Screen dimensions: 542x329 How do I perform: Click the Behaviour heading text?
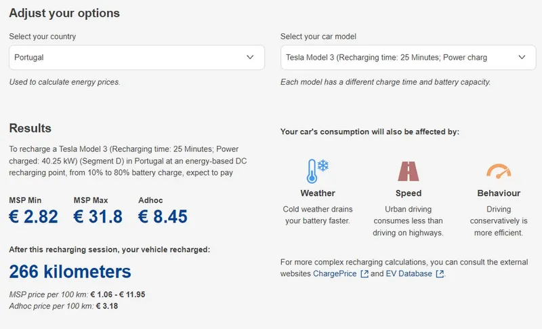[x=499, y=193]
